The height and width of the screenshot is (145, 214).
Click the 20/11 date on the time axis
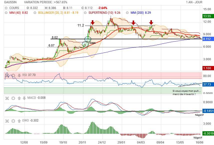(x=82, y=142)
